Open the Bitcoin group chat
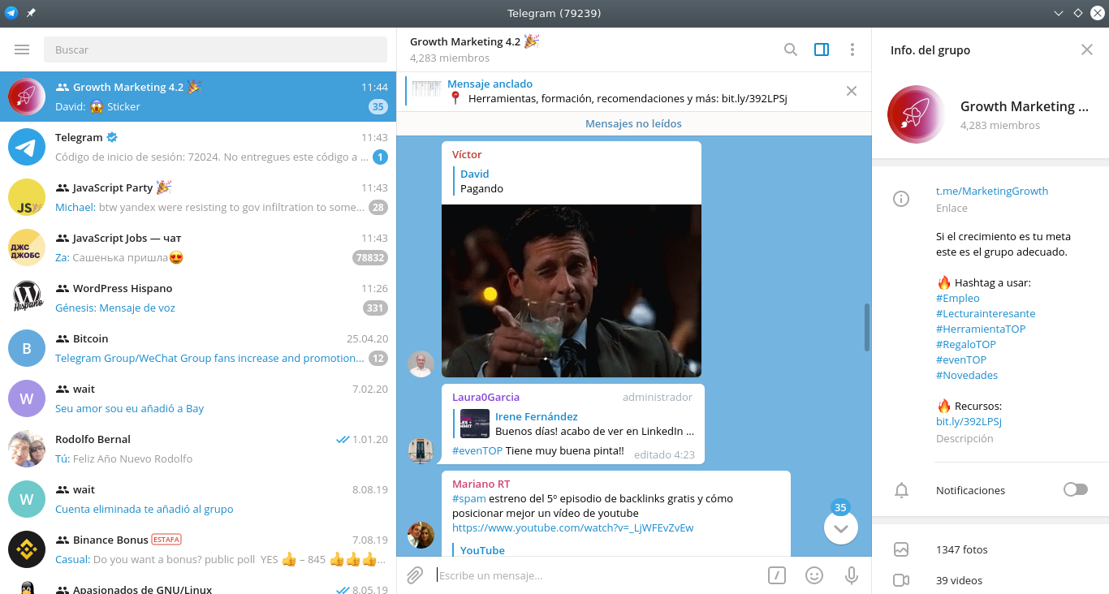 198,348
